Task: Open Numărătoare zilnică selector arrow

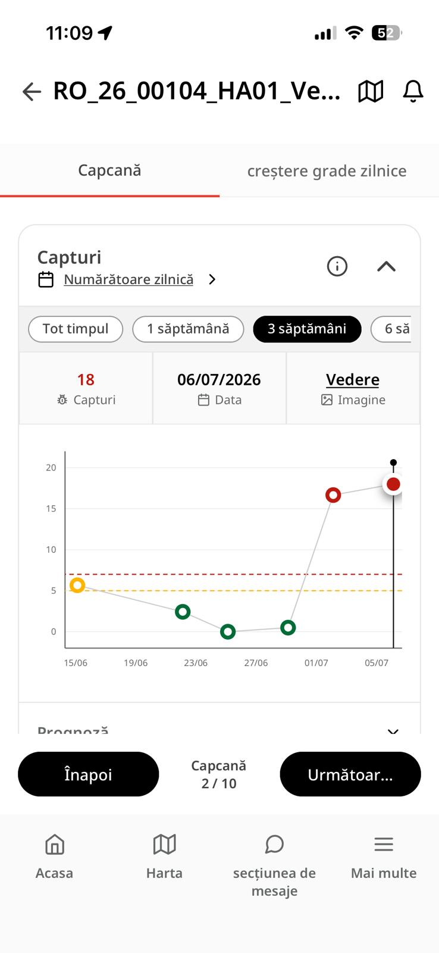Action: 212,279
